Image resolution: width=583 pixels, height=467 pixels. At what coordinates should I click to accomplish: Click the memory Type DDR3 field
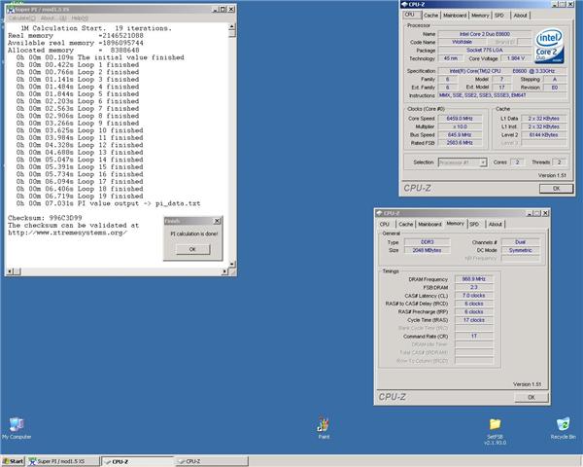click(x=428, y=242)
